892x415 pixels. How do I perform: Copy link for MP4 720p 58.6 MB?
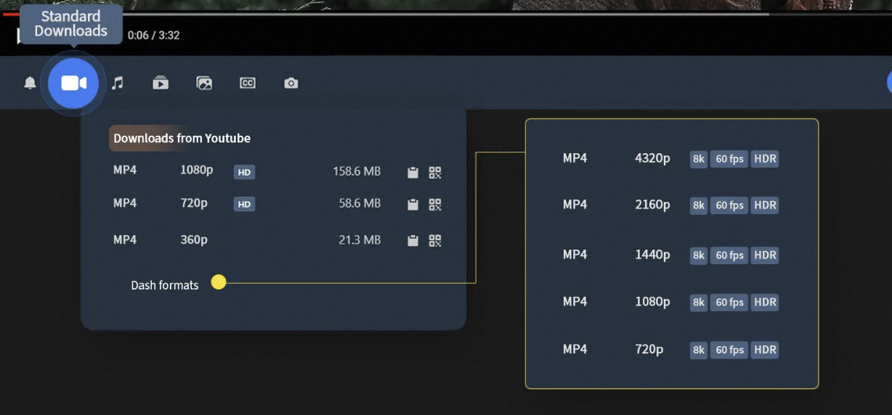coord(413,205)
